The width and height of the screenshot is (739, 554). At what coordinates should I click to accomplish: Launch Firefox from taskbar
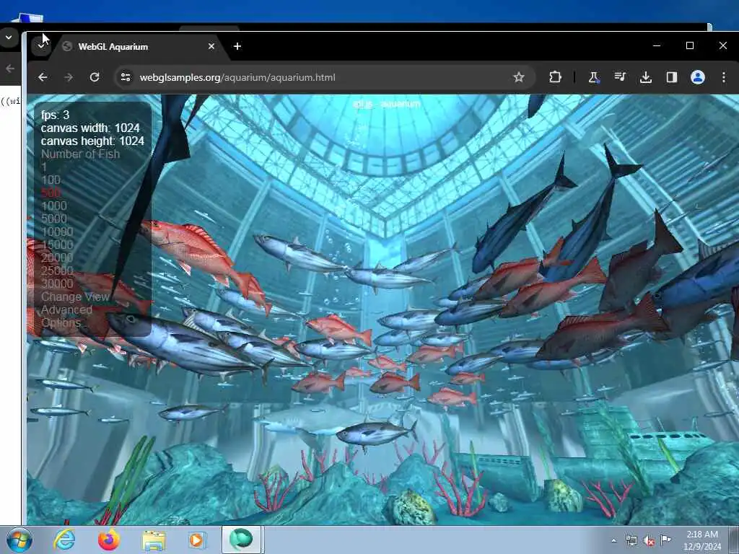coord(108,540)
